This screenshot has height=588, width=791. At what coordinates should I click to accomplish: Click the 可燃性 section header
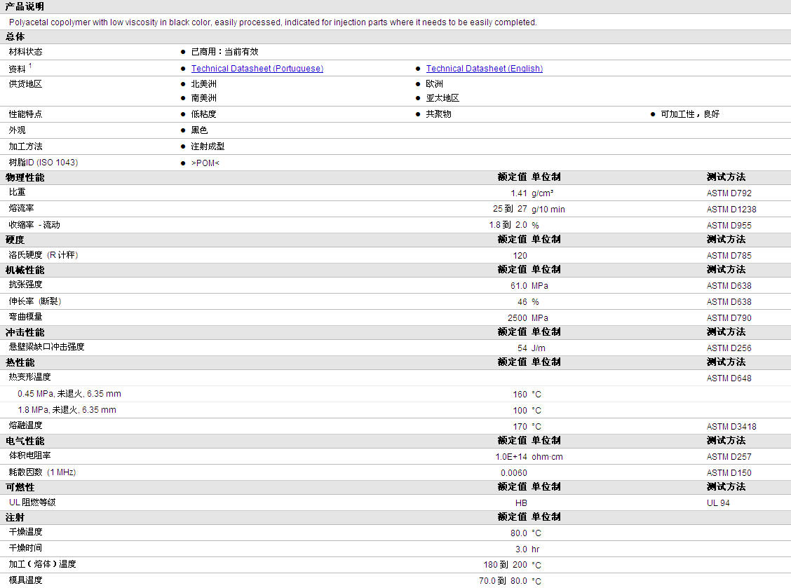20,488
